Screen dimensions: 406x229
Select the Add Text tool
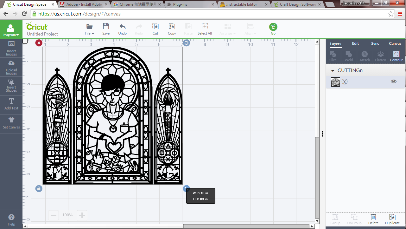pos(11,104)
